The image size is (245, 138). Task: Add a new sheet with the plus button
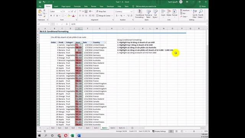(132, 128)
